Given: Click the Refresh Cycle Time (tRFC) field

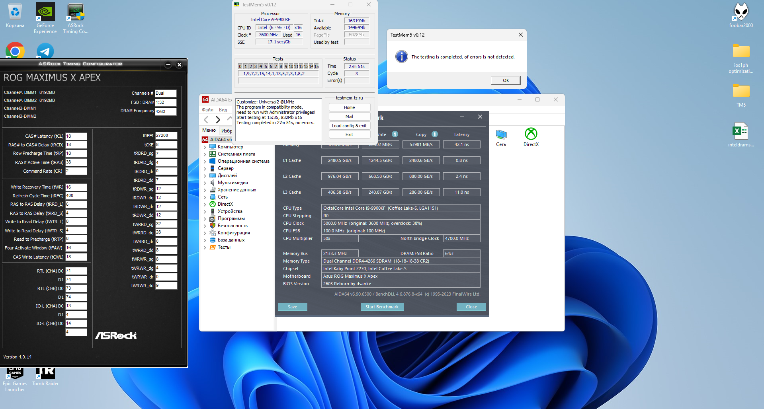Looking at the screenshot, I should tap(76, 195).
